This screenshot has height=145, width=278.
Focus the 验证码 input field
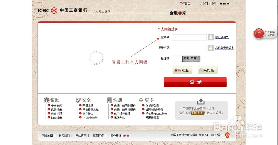point(177,59)
